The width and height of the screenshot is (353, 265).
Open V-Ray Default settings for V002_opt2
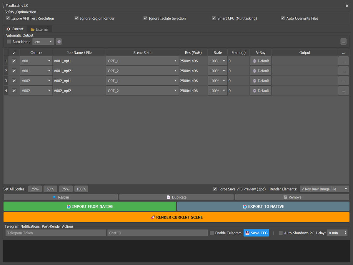click(x=261, y=91)
